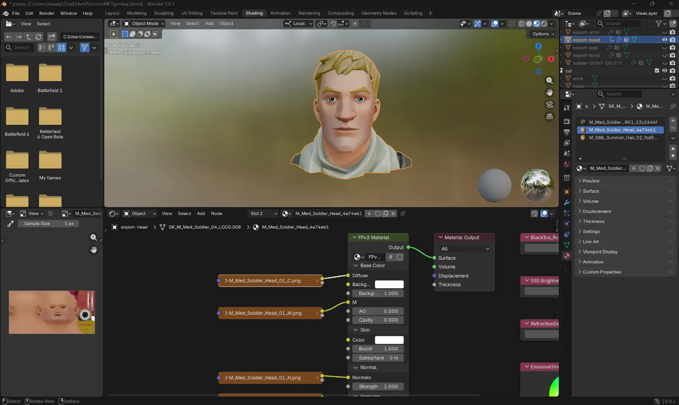Select wireframe viewport shading mode
Viewport: 679px width, 405px height.
click(522, 24)
